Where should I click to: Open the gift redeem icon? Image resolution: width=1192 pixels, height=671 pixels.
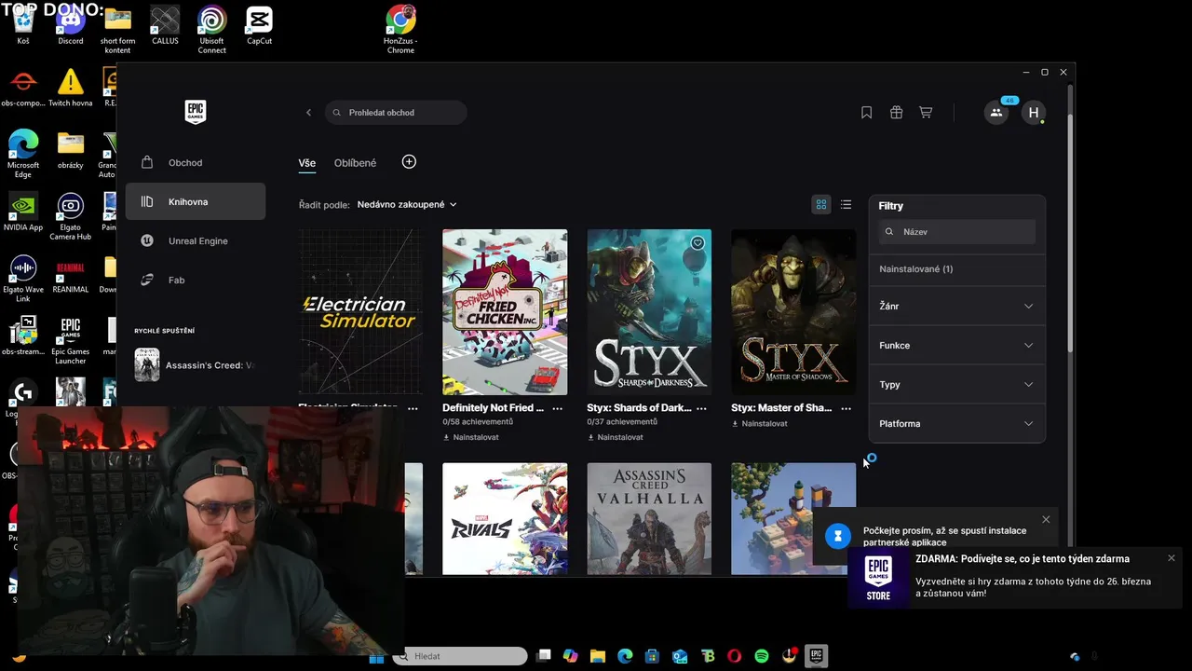coord(896,113)
